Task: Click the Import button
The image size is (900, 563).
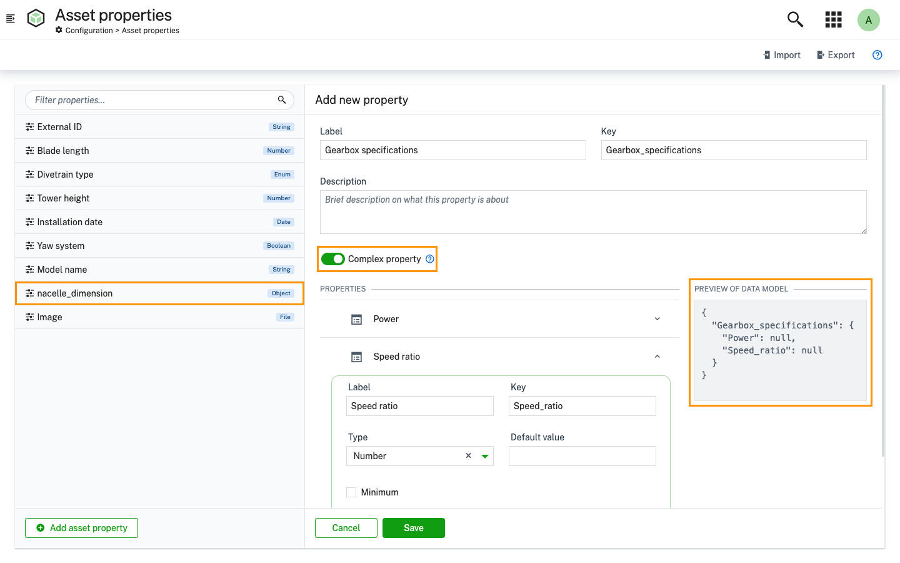Action: [782, 55]
